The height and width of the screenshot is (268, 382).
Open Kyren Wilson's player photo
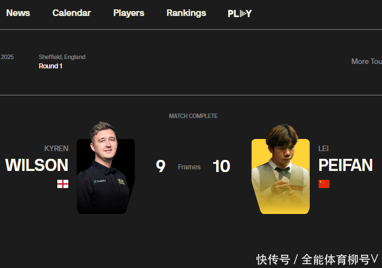click(106, 168)
